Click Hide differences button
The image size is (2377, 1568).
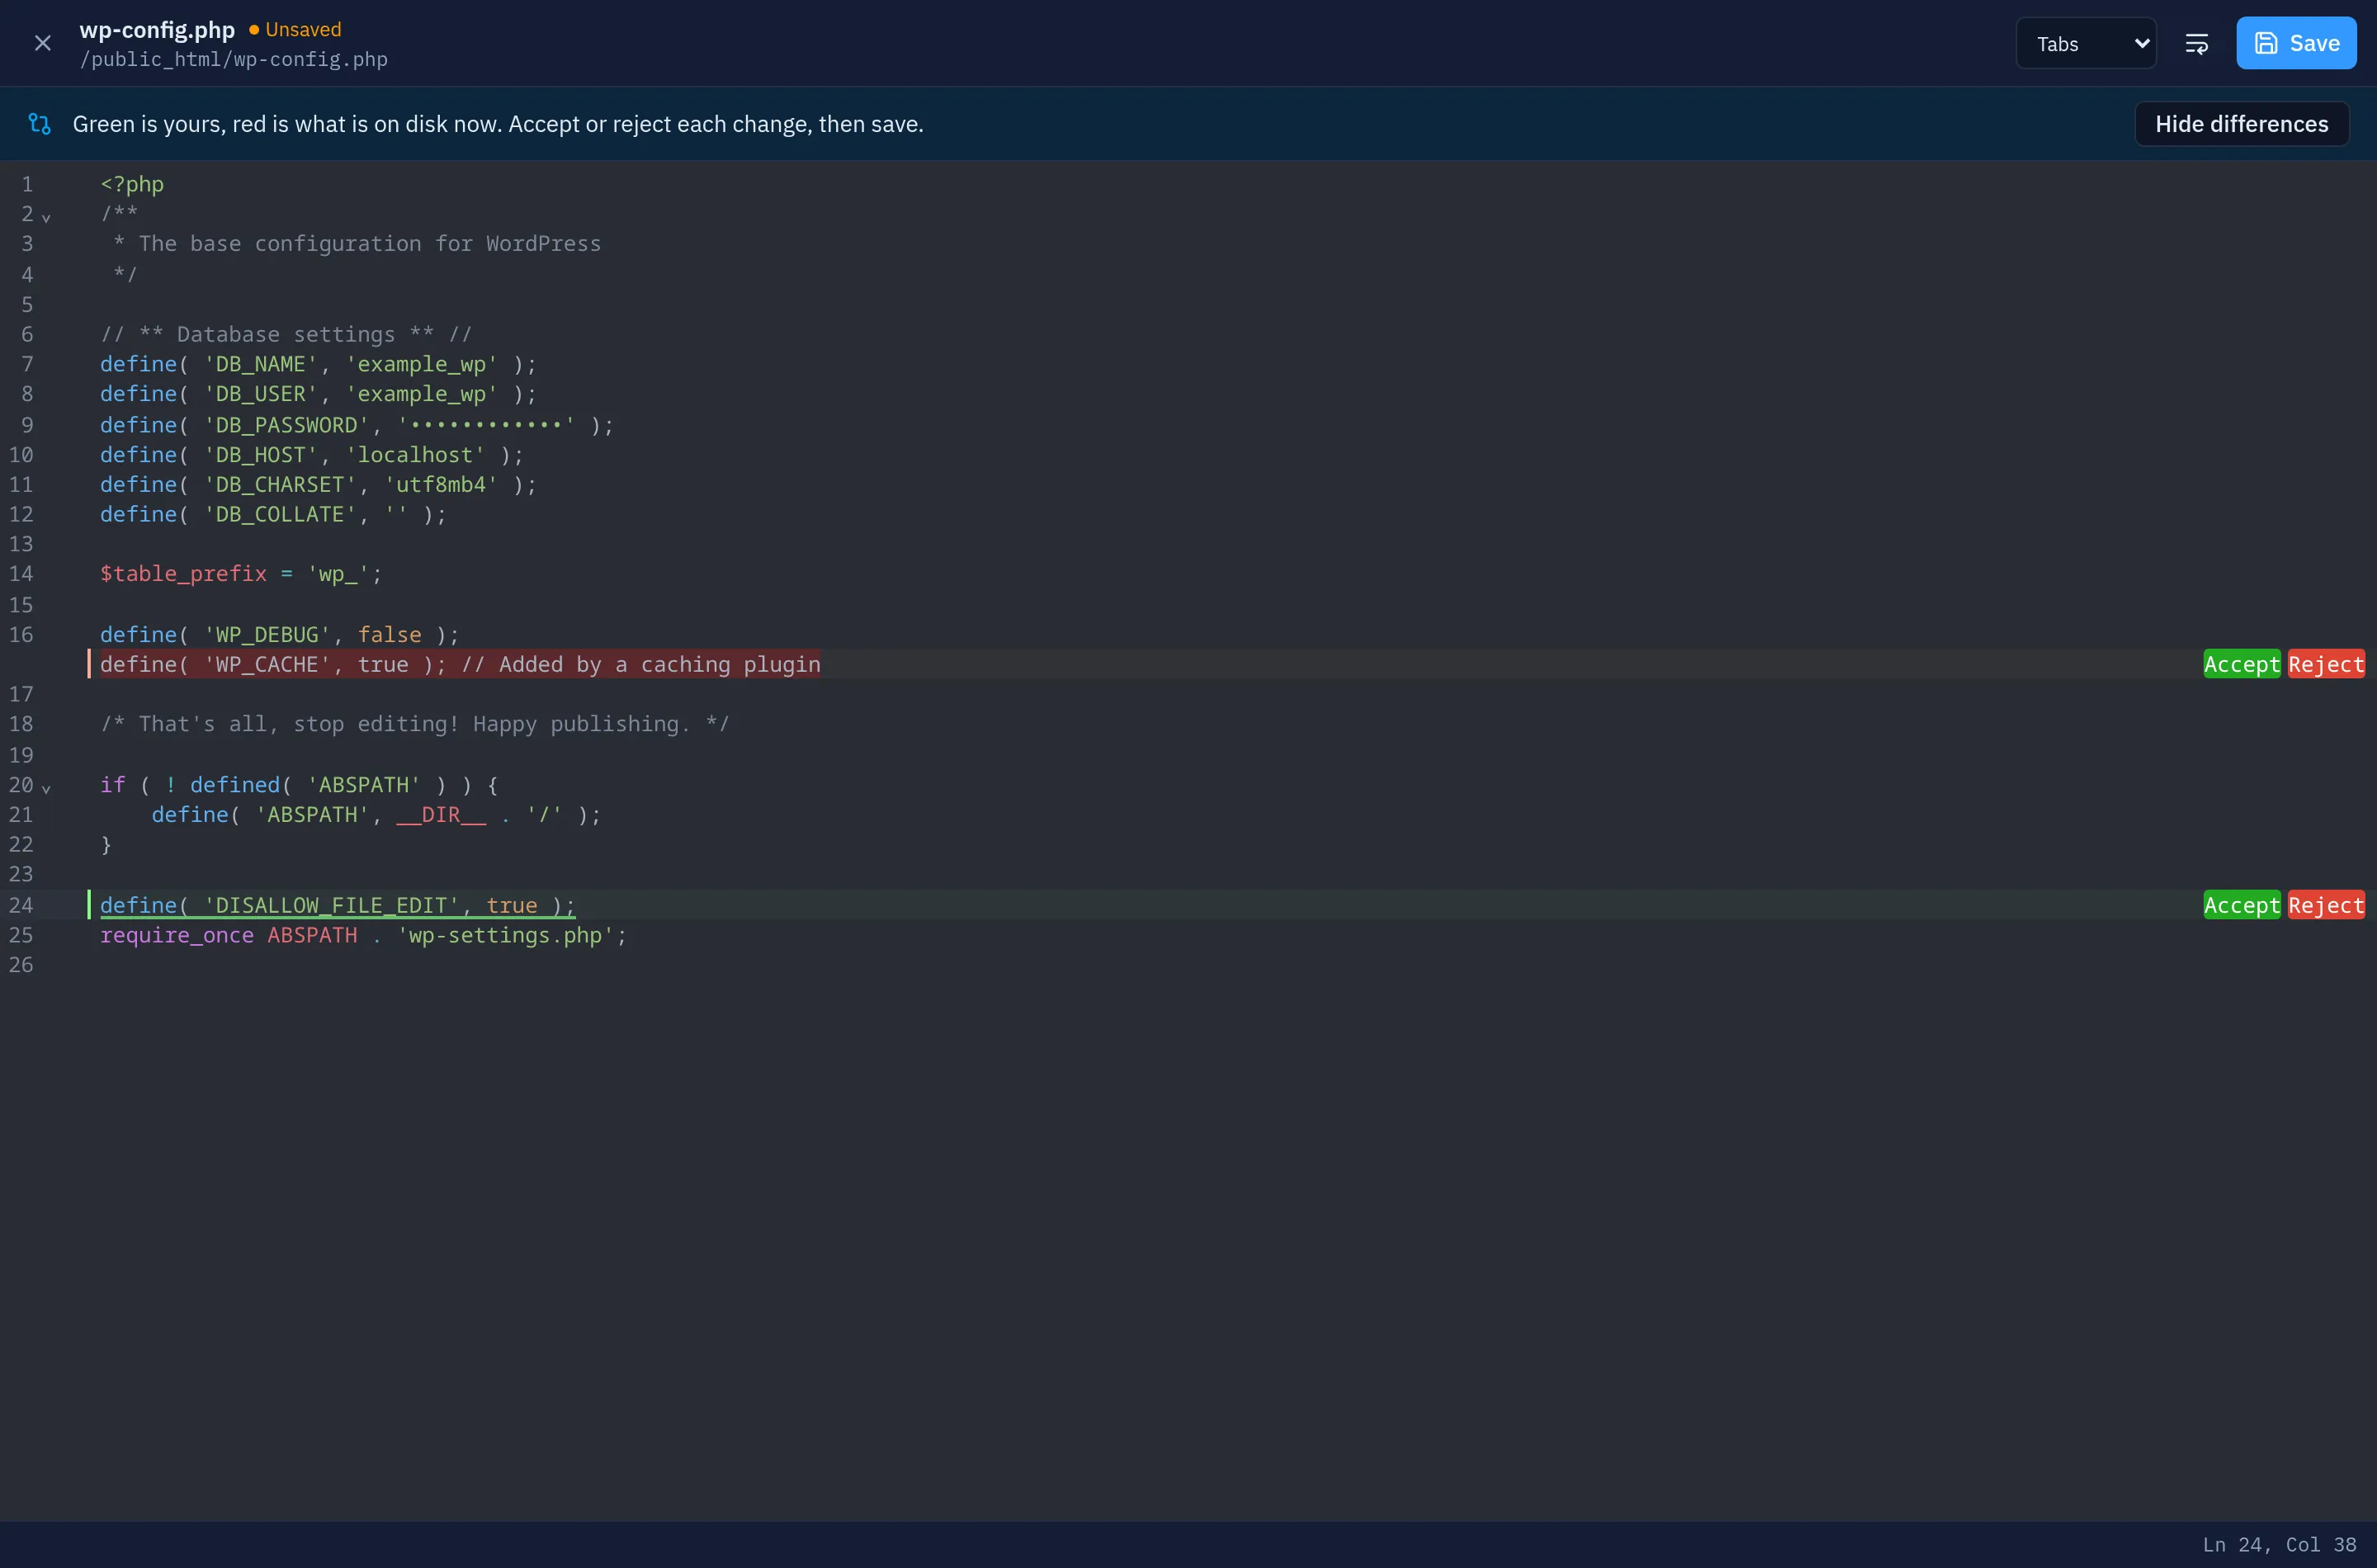pyautogui.click(x=2241, y=124)
